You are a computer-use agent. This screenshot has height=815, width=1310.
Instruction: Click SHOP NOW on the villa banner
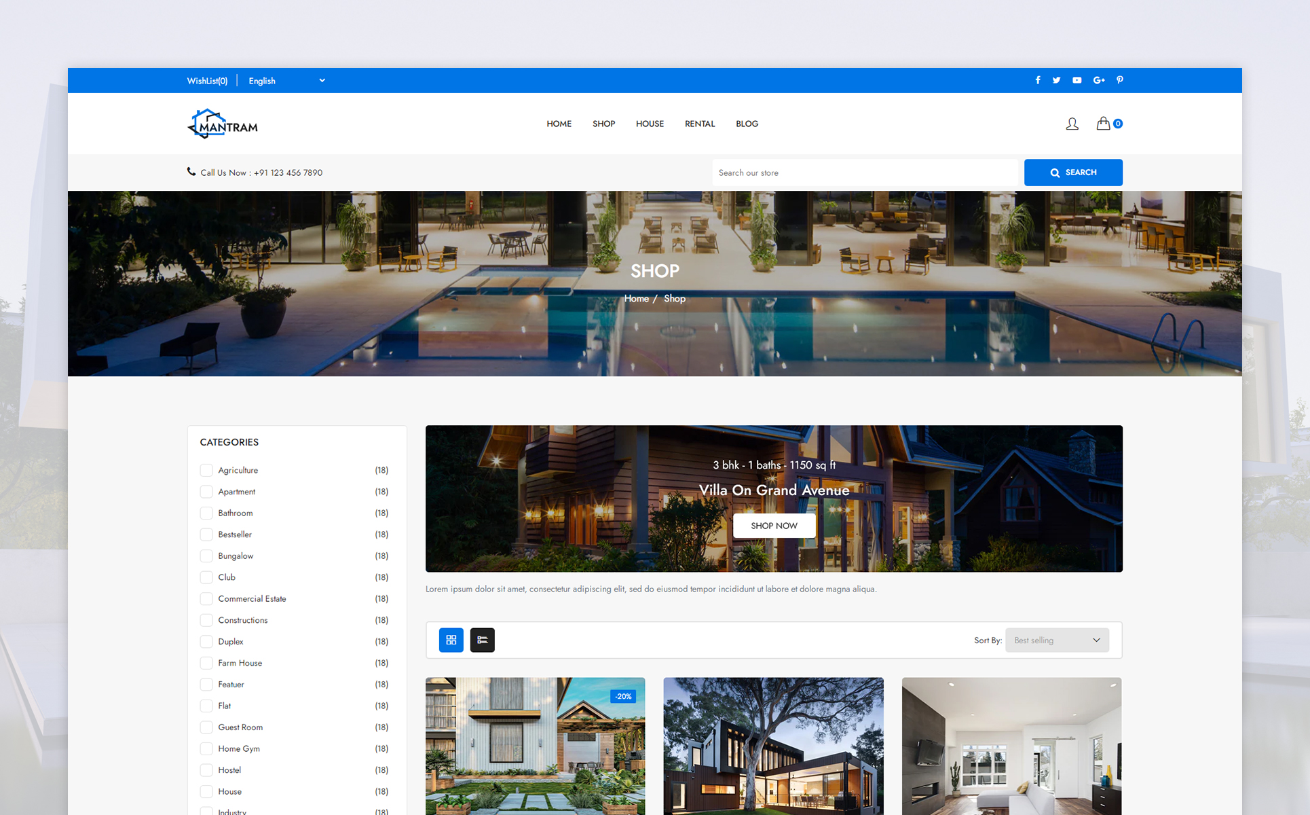pyautogui.click(x=774, y=526)
